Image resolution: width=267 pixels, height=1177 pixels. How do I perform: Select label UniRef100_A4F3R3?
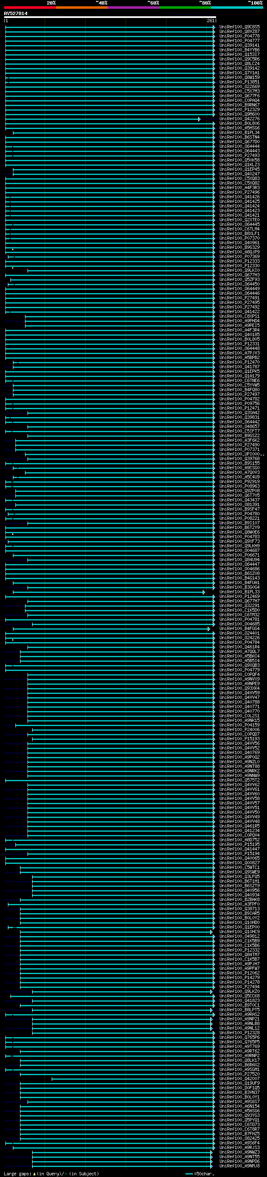[x=239, y=187]
